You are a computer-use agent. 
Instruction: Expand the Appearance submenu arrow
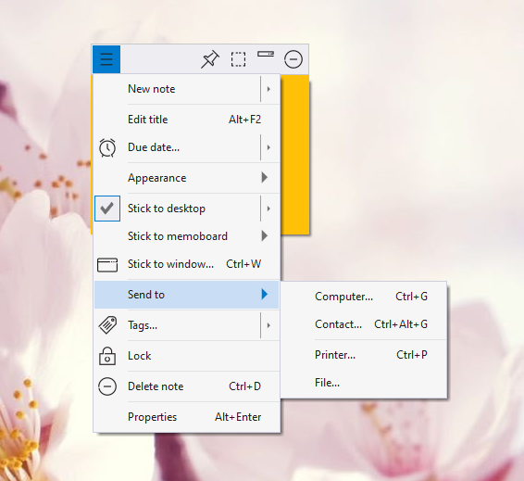(x=265, y=178)
